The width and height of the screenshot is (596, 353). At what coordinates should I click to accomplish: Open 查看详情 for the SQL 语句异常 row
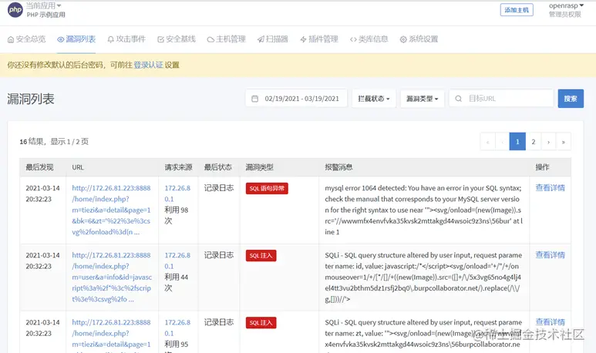pos(550,188)
